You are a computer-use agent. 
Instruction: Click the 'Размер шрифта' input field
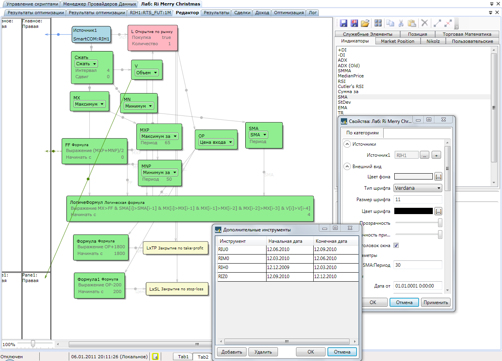point(418,200)
